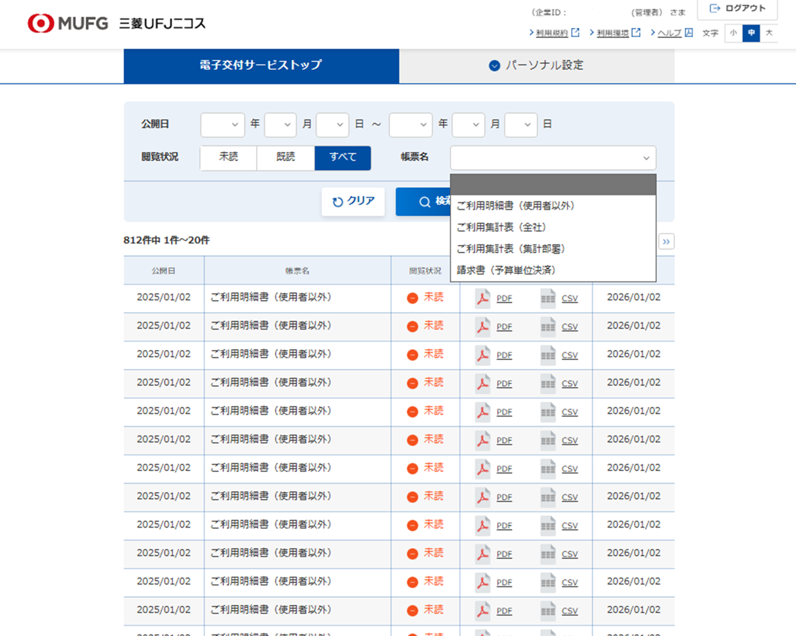Viewport: 796px width, 636px height.
Task: Click the PDF icon in the third table row
Action: 483,355
